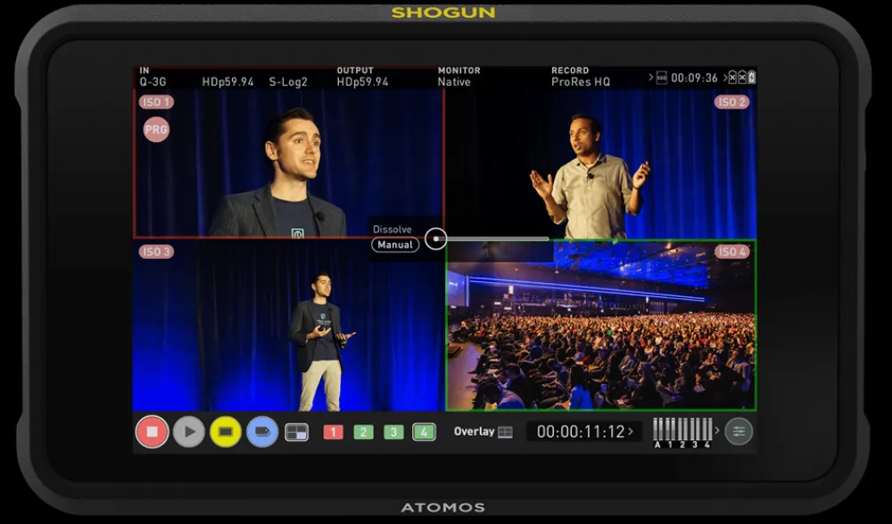Tap the grey play button

(x=189, y=432)
